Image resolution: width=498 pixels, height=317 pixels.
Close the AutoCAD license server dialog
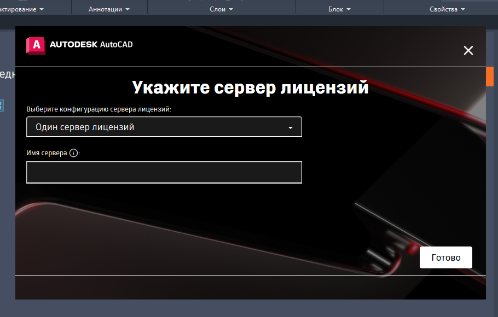pos(468,50)
